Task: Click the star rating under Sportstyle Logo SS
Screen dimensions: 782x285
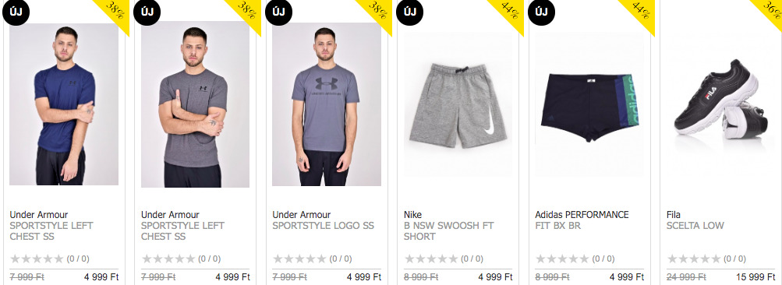Action: click(x=299, y=259)
